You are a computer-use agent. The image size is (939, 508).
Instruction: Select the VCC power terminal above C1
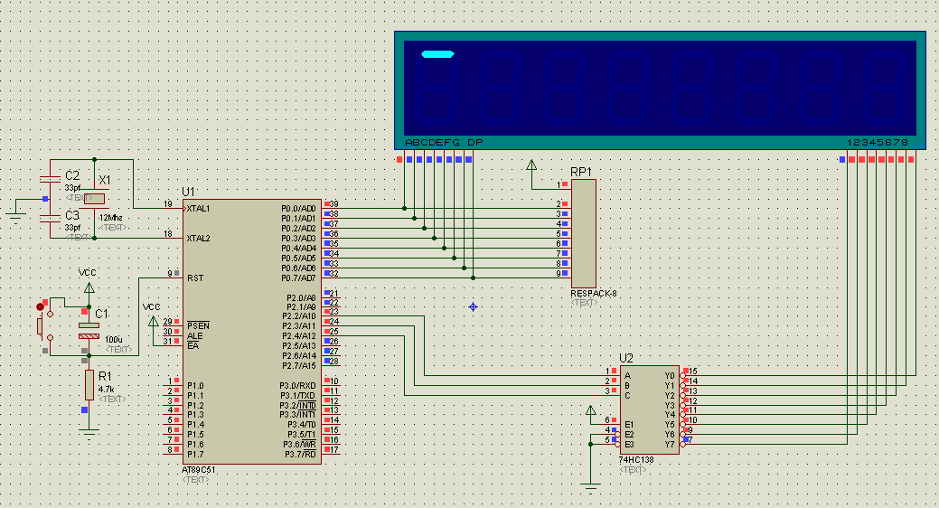point(89,288)
